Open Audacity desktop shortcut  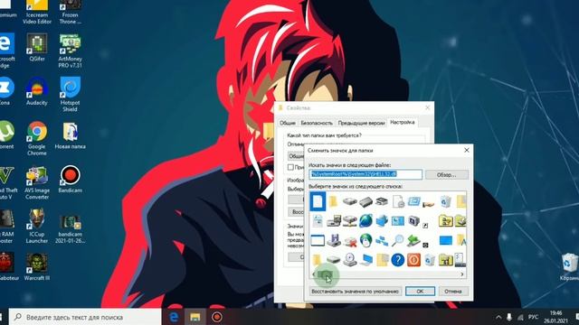click(36, 91)
